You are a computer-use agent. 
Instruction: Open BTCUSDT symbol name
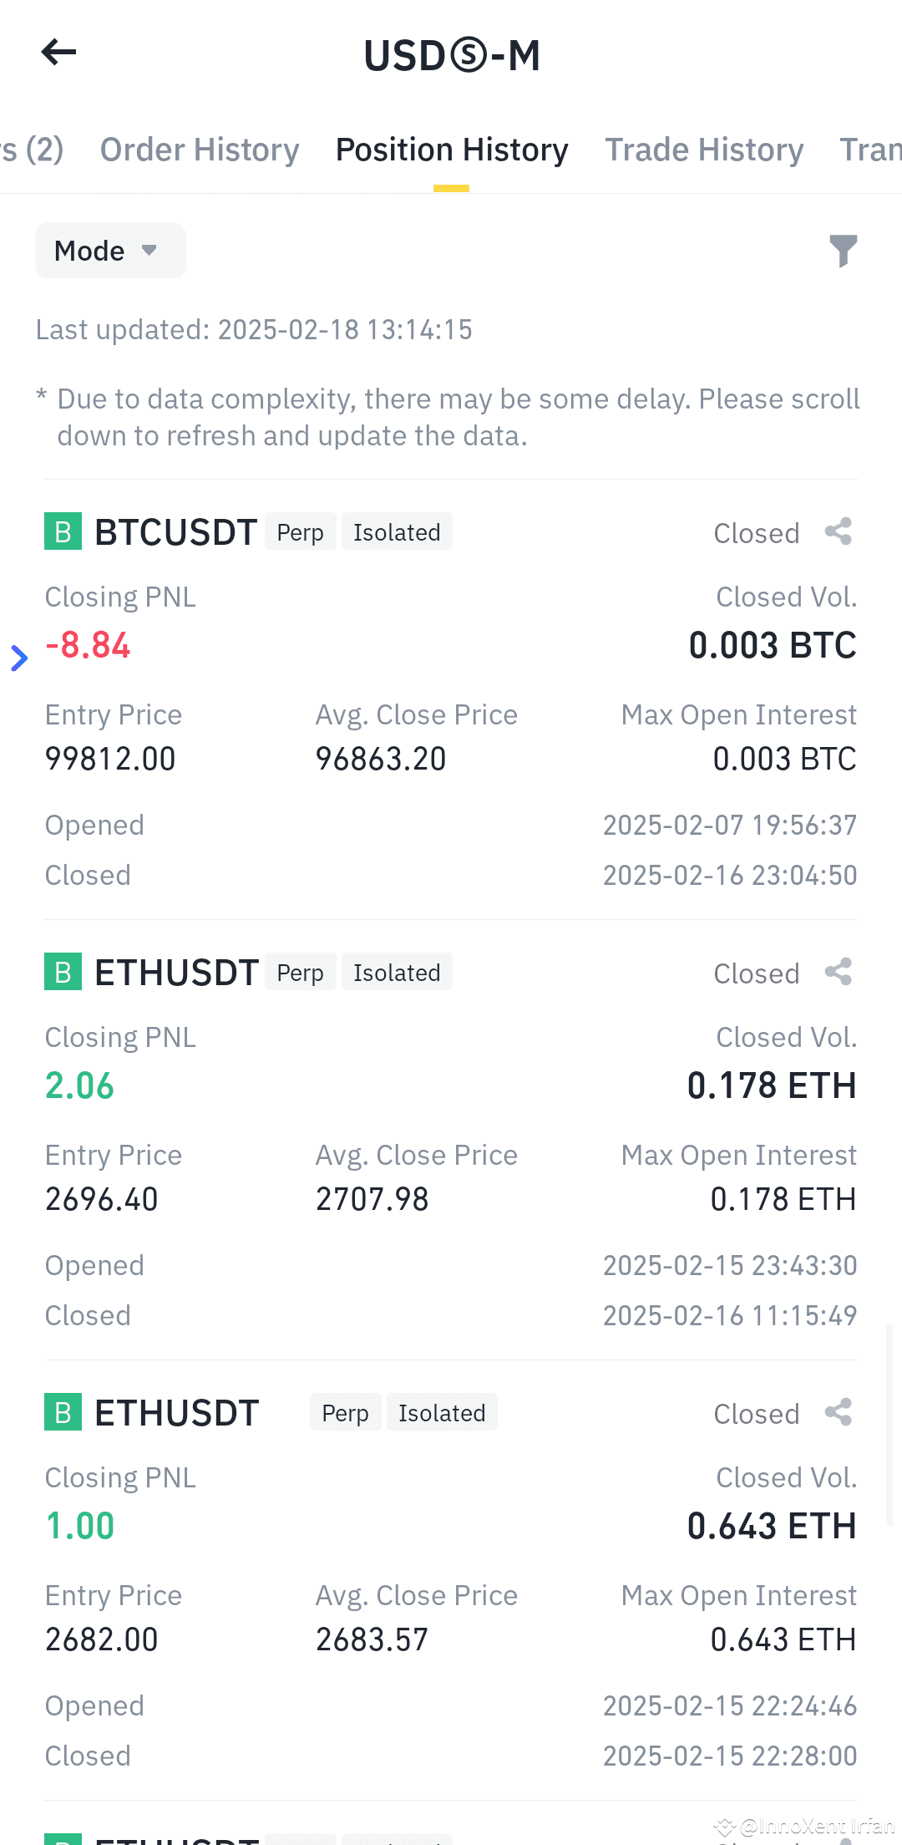click(175, 532)
